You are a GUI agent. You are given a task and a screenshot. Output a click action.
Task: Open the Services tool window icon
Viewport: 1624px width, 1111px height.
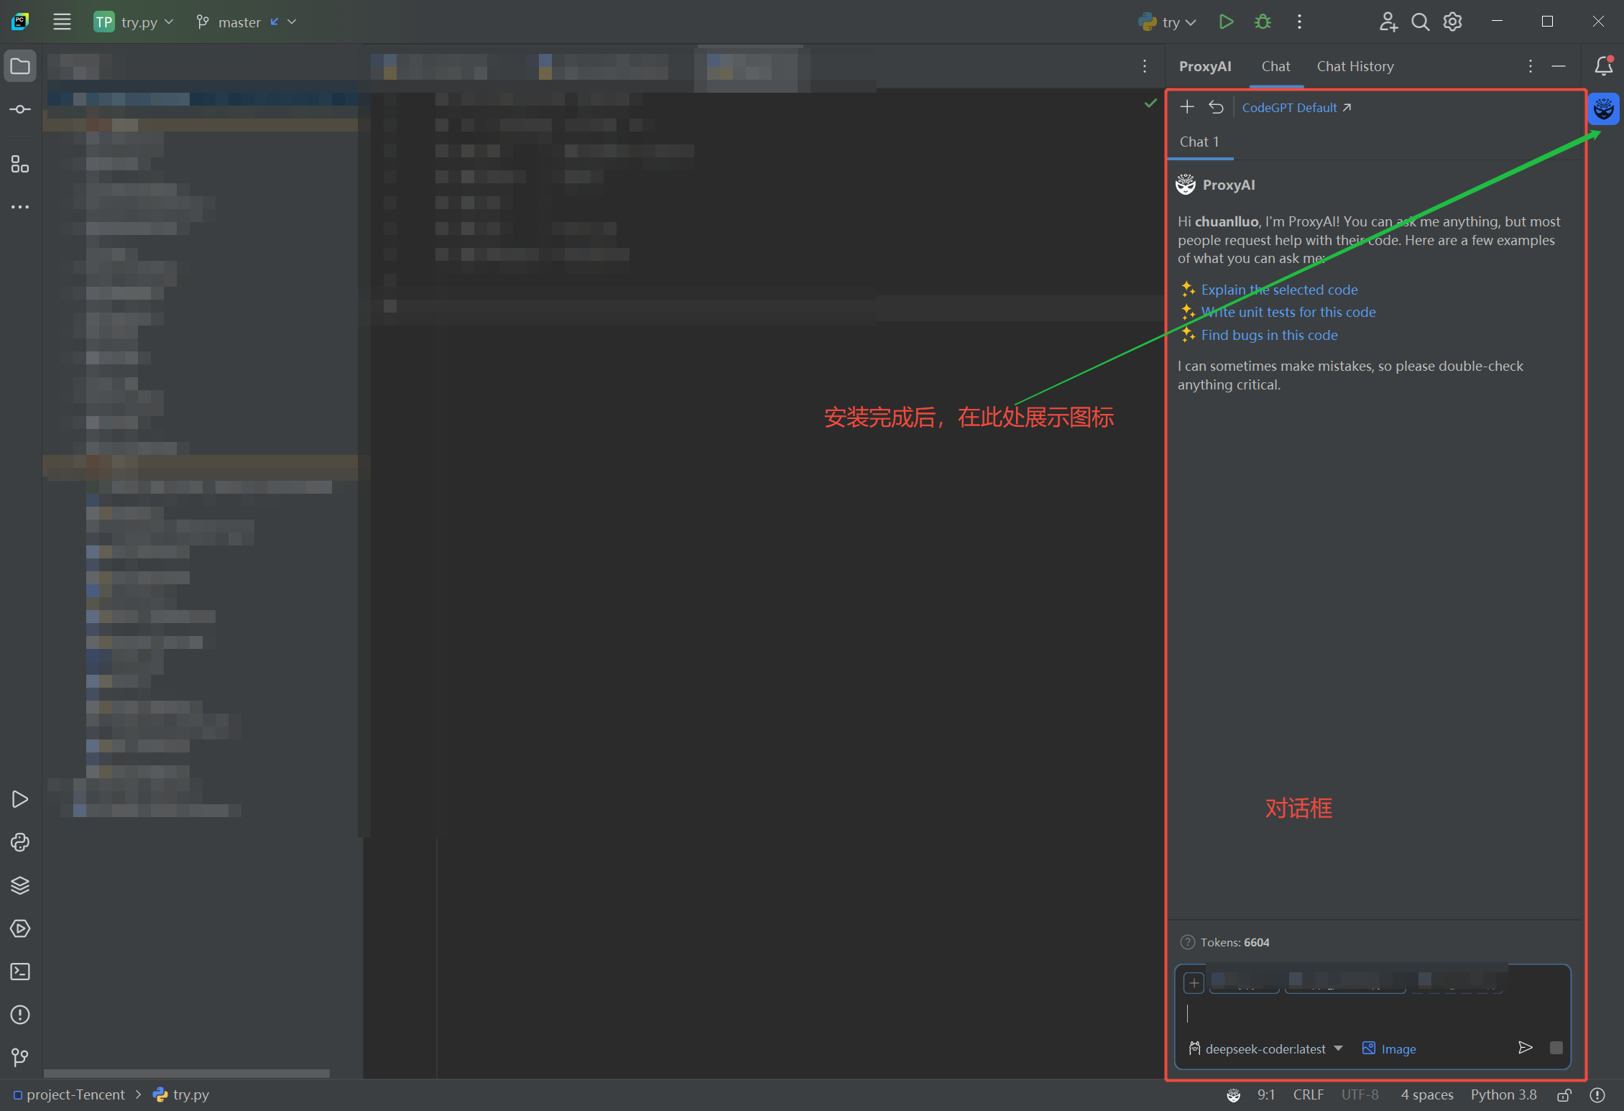(19, 928)
